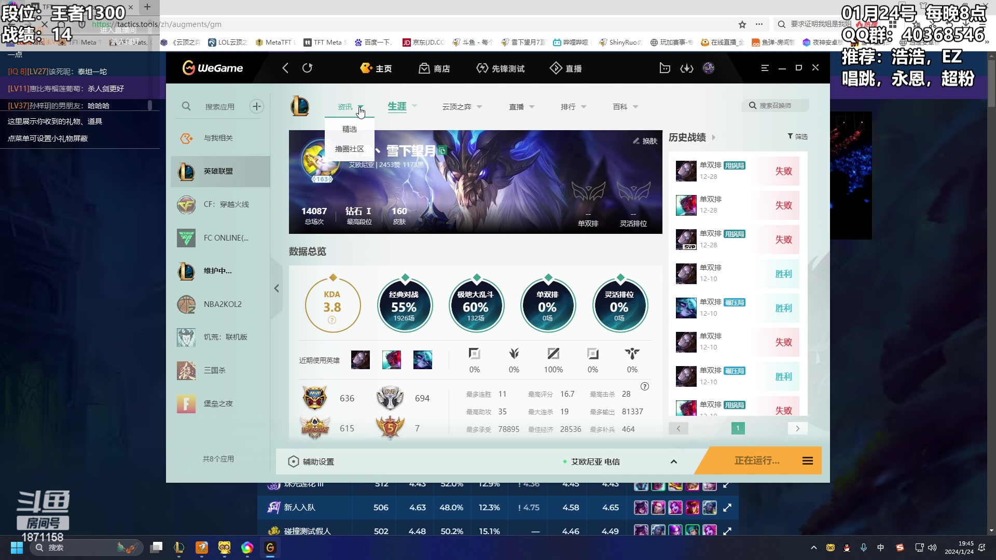Click the SVP badge icon

click(x=390, y=398)
